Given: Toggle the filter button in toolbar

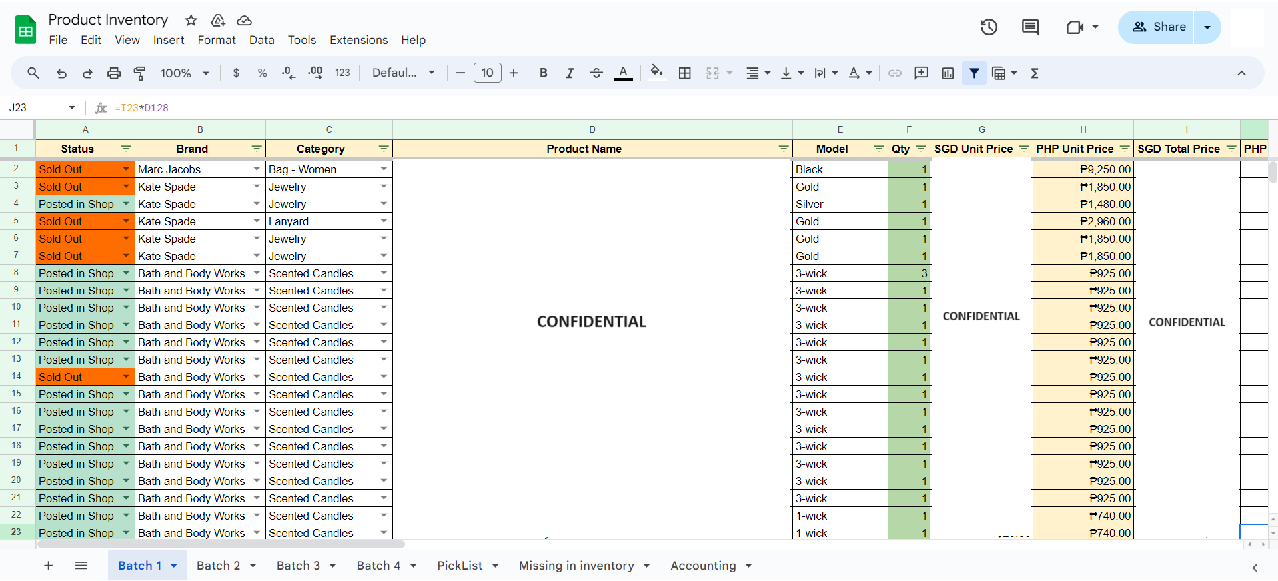Looking at the screenshot, I should point(975,73).
